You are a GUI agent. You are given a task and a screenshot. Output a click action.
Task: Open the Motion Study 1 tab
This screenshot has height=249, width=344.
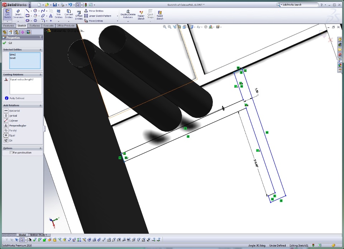39,235
